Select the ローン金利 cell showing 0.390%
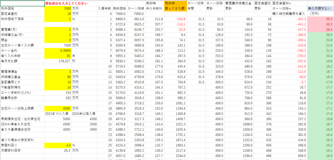 (58, 51)
